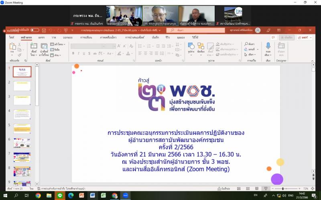
Task: Open the Section dropdown
Action: tap(56, 55)
